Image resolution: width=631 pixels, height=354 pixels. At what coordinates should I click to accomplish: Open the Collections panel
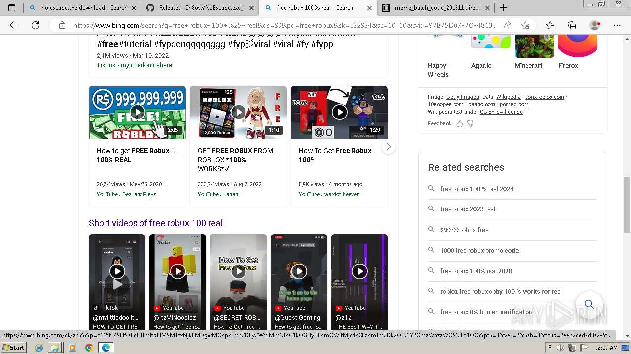pos(572,25)
